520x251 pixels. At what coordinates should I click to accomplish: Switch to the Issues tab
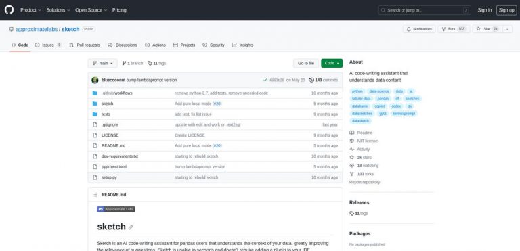[48, 45]
